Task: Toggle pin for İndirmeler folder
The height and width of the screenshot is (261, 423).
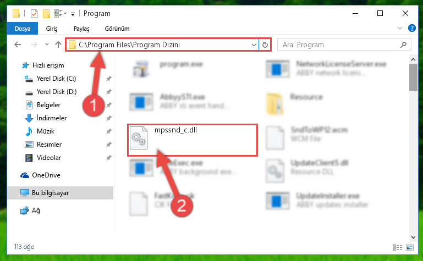Action: pyautogui.click(x=108, y=118)
